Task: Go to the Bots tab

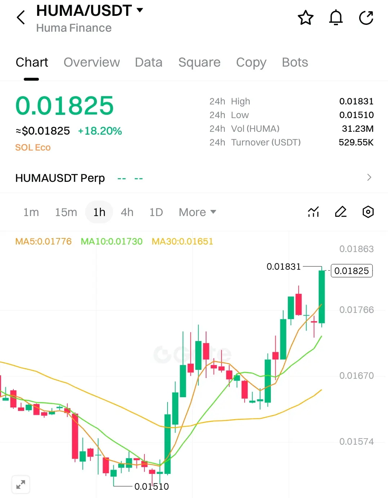Action: [295, 62]
